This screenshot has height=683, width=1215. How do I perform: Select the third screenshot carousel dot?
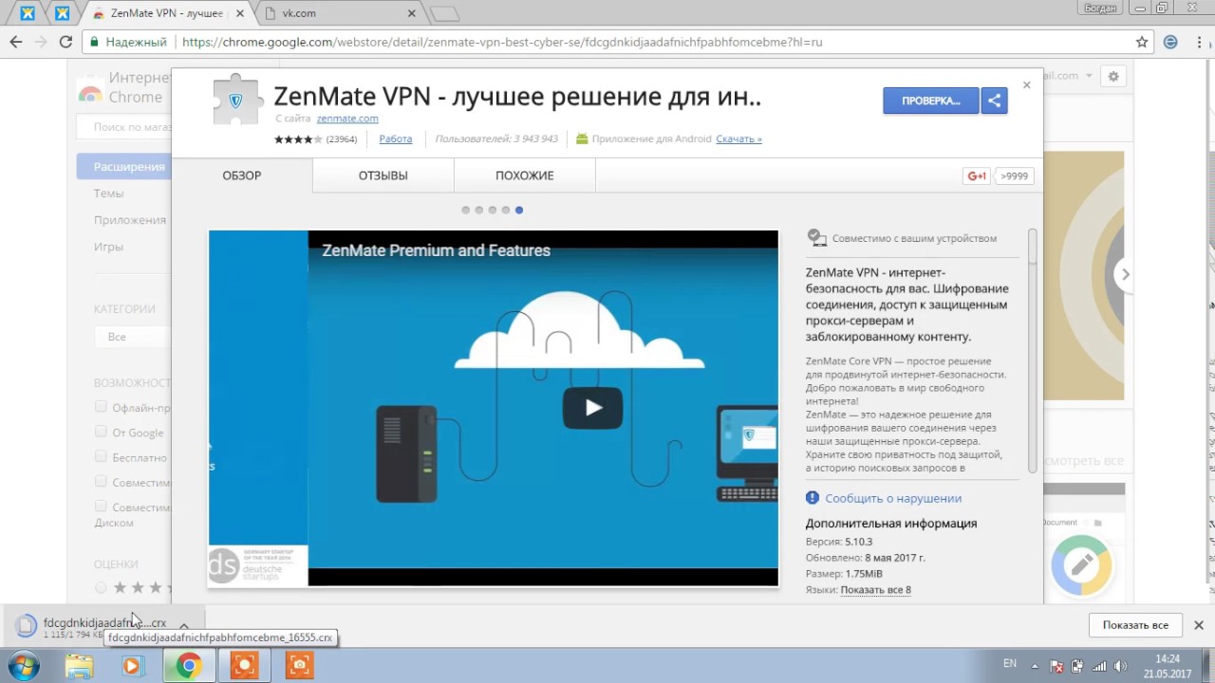(x=493, y=210)
